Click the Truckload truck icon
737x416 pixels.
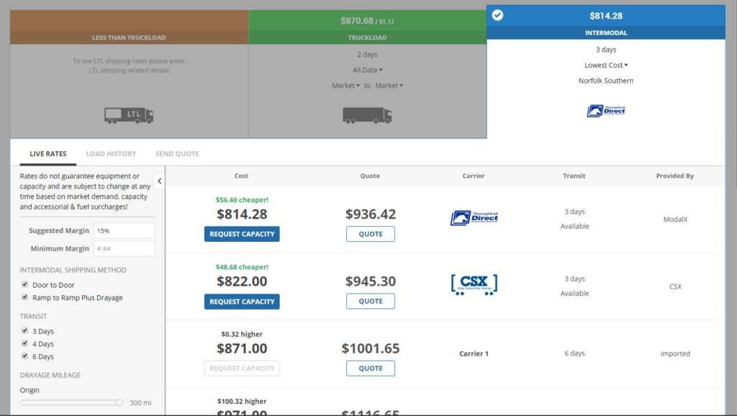pyautogui.click(x=367, y=115)
